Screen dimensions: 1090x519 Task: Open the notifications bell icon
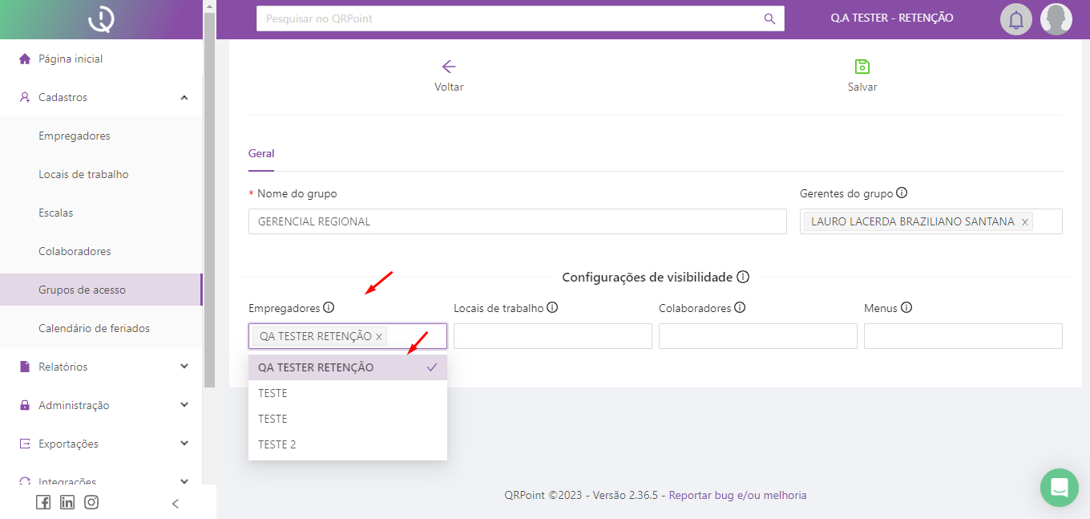point(1015,18)
